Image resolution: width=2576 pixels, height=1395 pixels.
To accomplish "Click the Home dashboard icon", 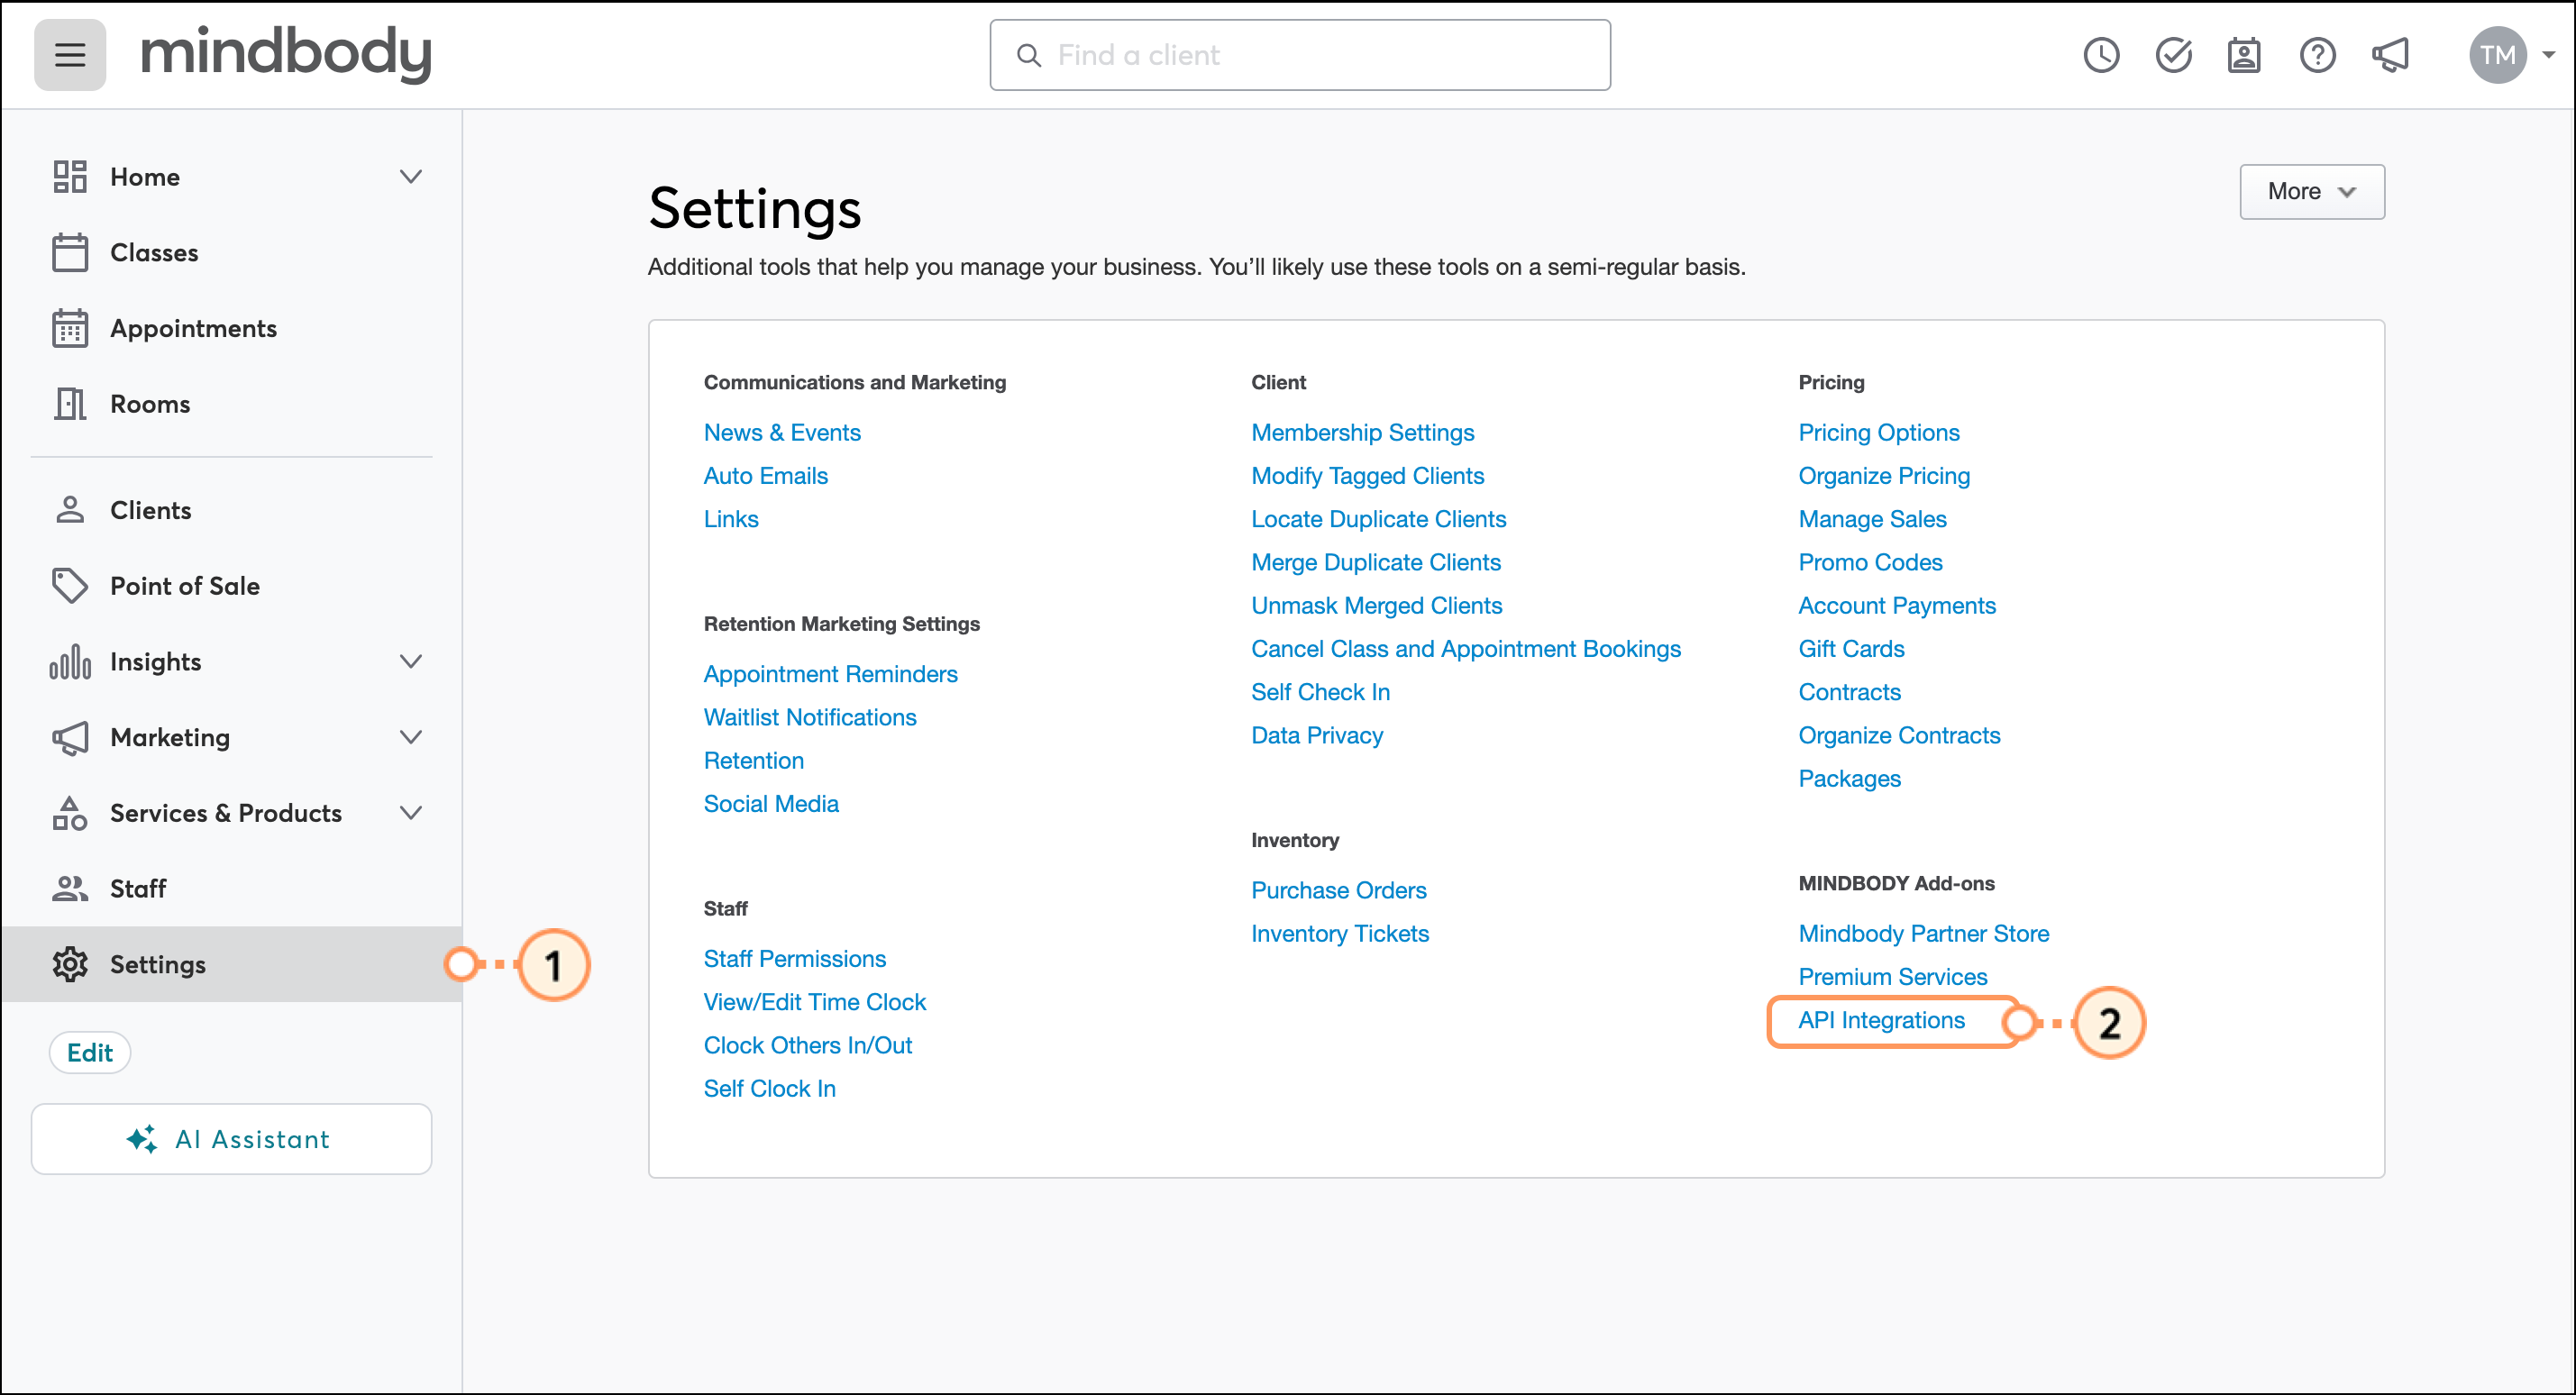I will pos(70,177).
